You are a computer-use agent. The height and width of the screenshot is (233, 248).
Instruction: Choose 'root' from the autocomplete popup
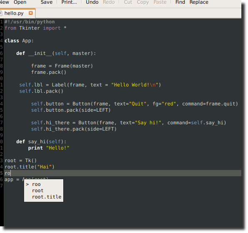tap(37, 190)
